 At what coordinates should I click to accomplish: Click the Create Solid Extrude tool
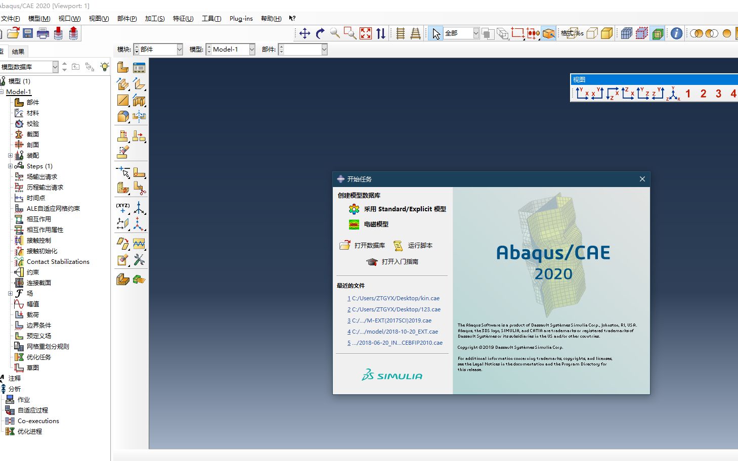(x=123, y=84)
